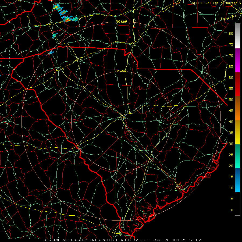Click the orange-brown segment of the color bar
242x242 pixels.
tap(237, 108)
